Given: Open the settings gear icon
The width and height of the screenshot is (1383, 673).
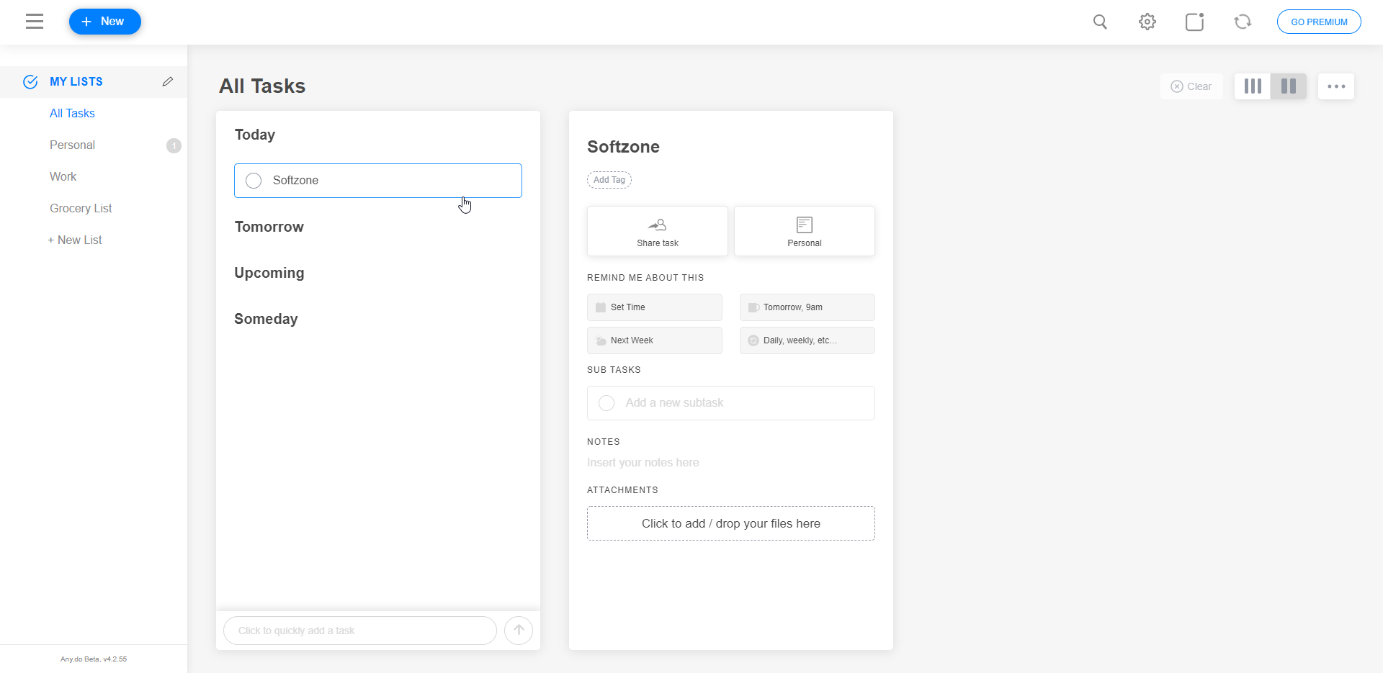Looking at the screenshot, I should pyautogui.click(x=1147, y=22).
